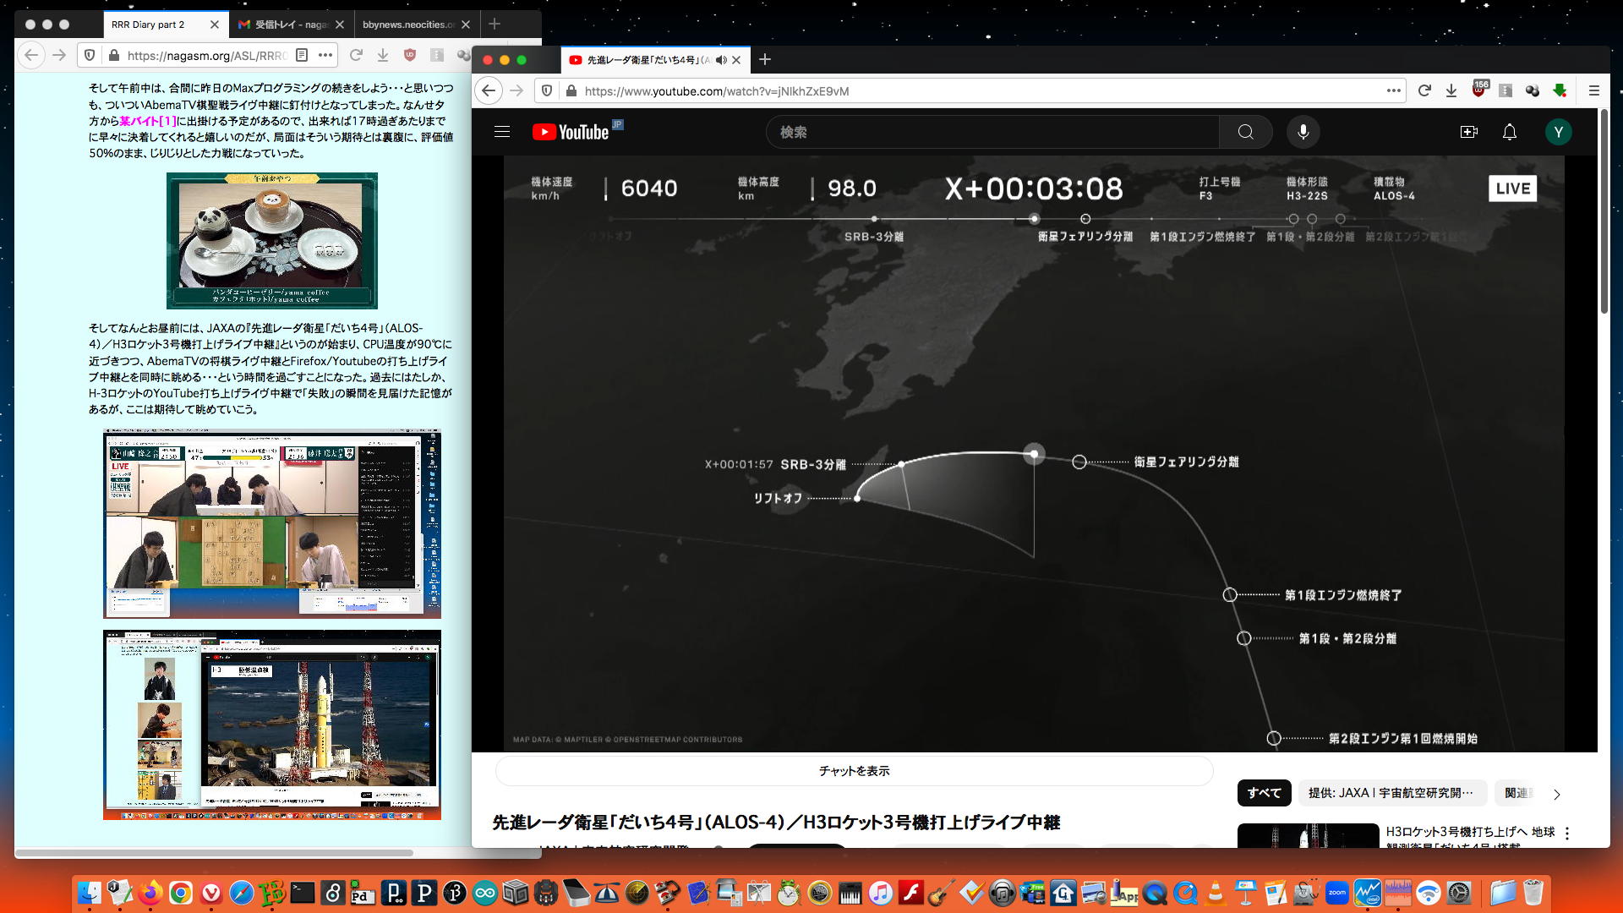Launch Terminal from the Dock

(302, 893)
